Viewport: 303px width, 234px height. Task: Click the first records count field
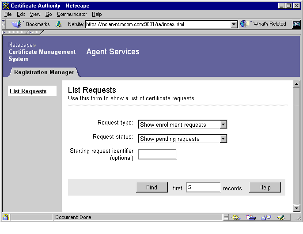(x=203, y=187)
